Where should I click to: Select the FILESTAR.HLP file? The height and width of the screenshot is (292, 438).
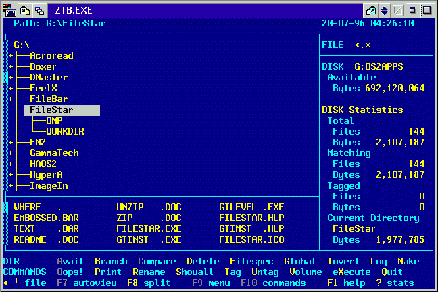(251, 218)
